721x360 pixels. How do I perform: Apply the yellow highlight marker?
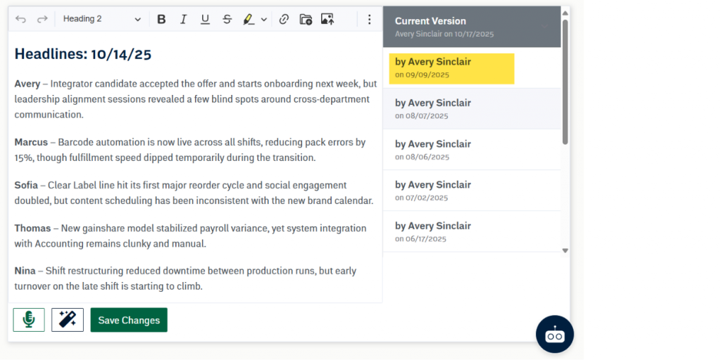coord(249,19)
